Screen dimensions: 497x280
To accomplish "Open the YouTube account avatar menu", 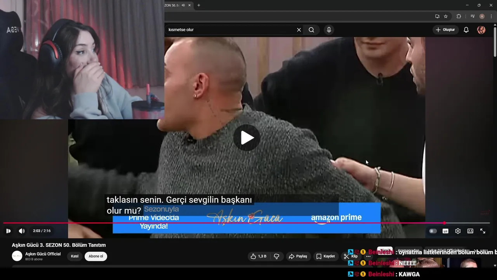I will 481,30.
